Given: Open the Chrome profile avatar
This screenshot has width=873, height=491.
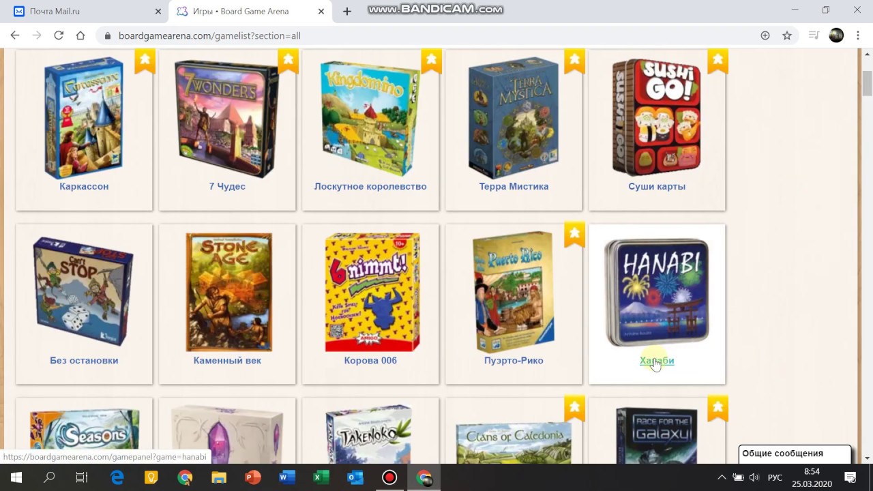Looking at the screenshot, I should [x=836, y=35].
